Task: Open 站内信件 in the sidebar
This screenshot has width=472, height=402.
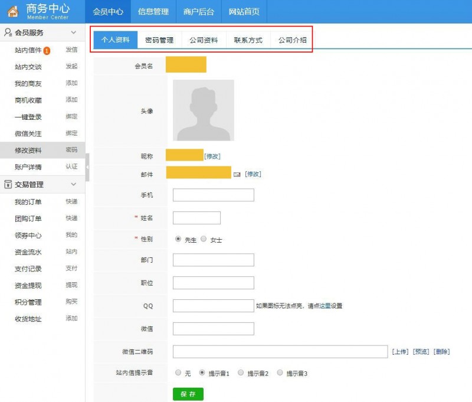Action: (x=28, y=50)
